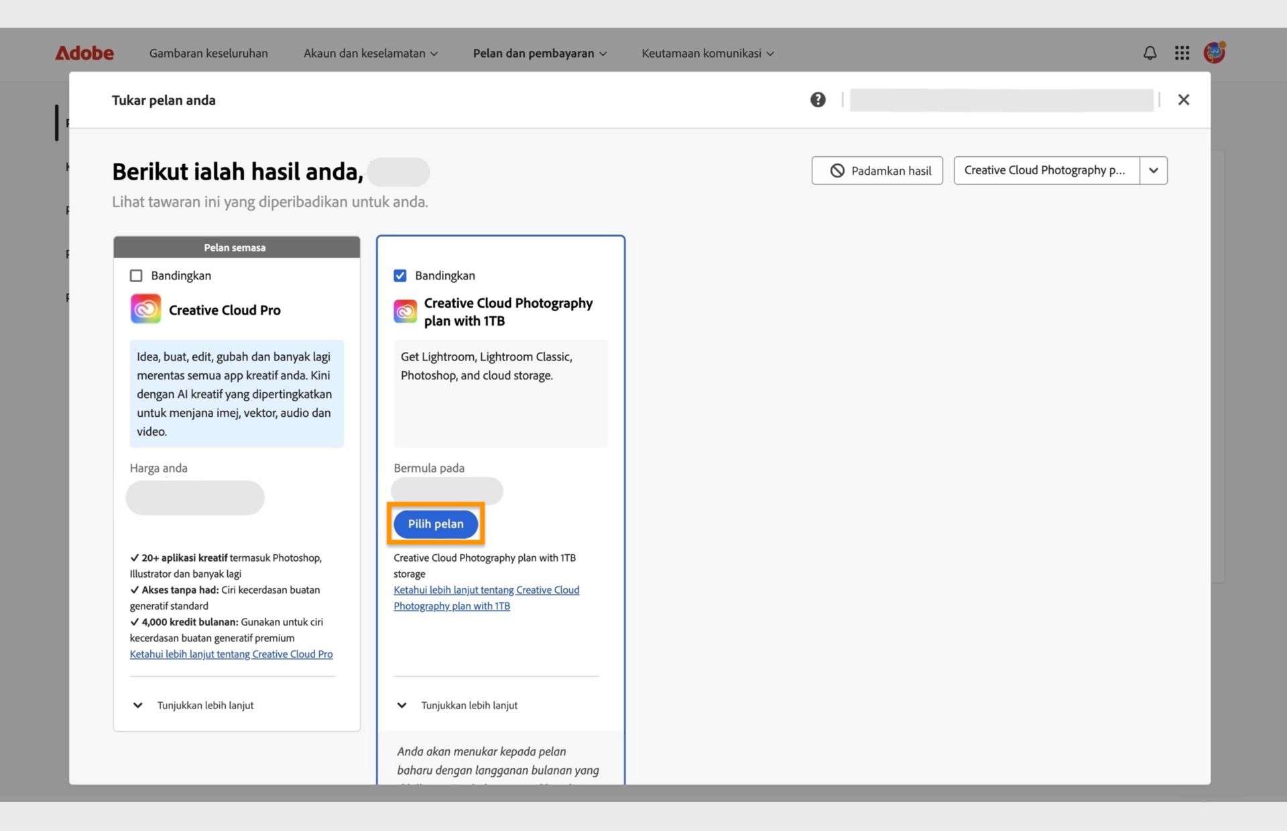The height and width of the screenshot is (831, 1287).
Task: Click the Creative Cloud Pro app icon
Action: [145, 310]
